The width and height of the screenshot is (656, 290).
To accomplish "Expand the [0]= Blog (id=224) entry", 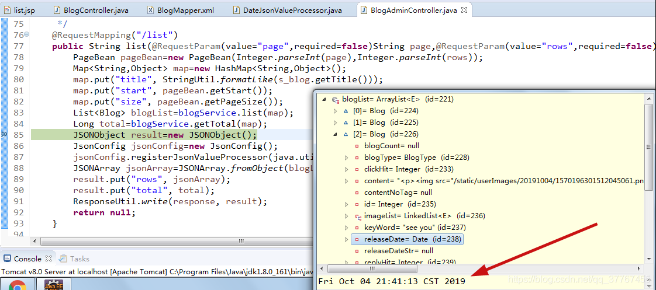I will [335, 111].
